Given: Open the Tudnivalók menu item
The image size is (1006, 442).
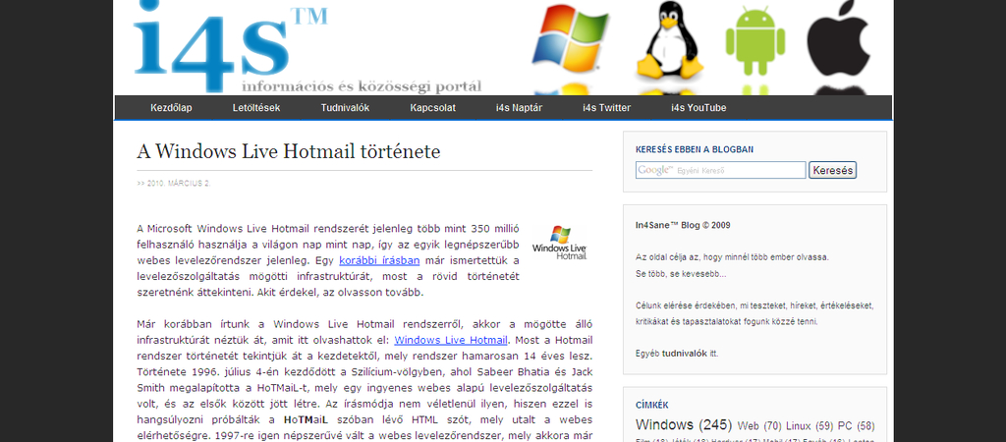Looking at the screenshot, I should tap(345, 108).
